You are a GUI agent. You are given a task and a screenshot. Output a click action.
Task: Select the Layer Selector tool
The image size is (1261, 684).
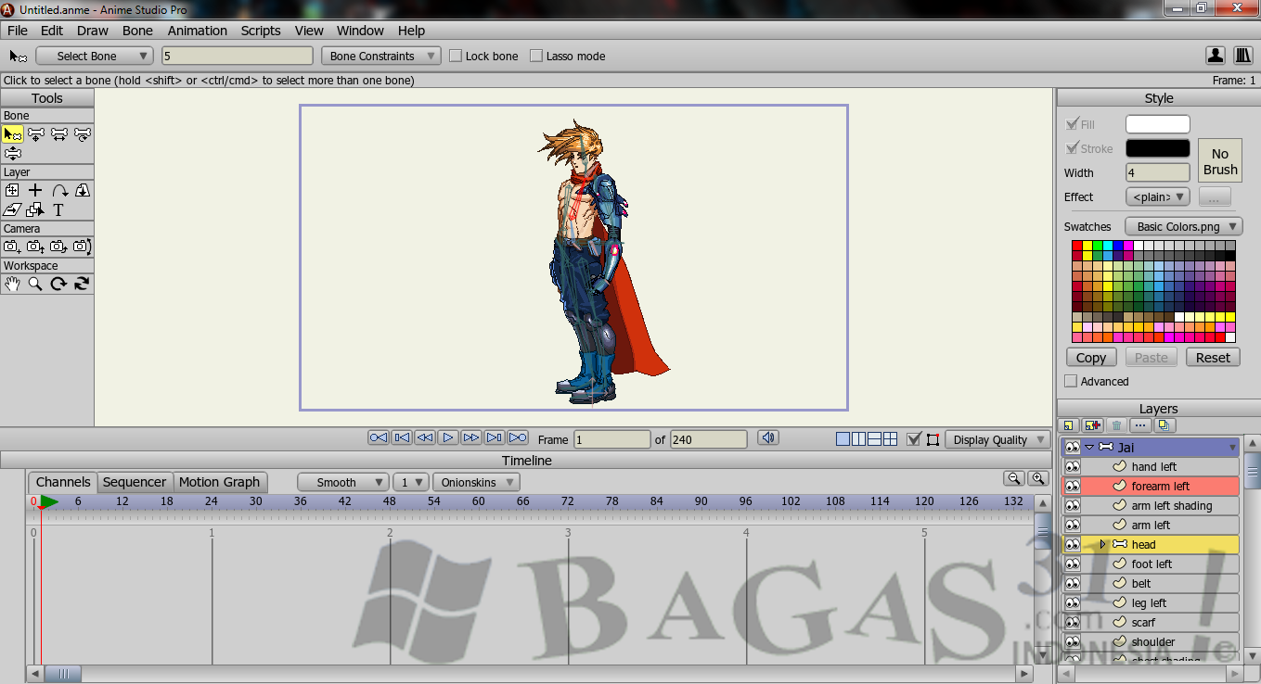point(36,210)
